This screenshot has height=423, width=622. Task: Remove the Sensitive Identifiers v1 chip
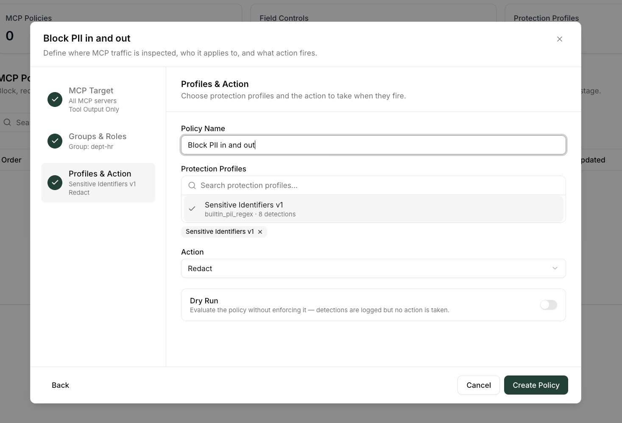(x=260, y=232)
